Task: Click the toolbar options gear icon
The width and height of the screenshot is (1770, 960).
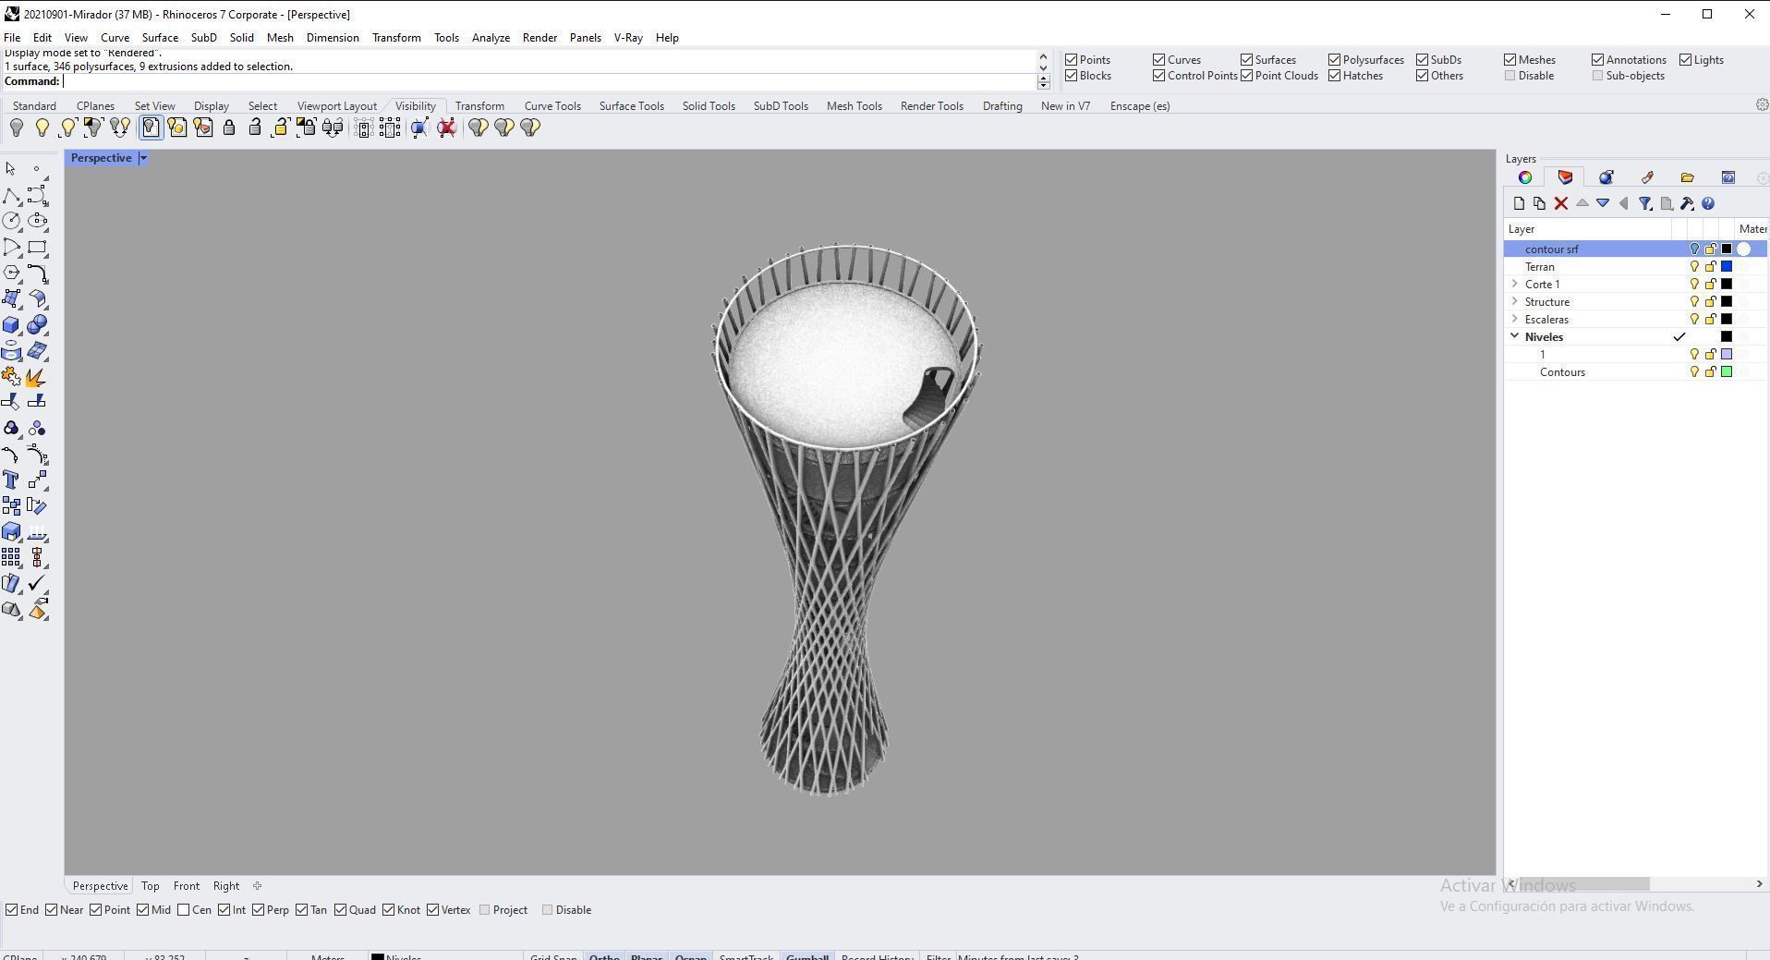Action: point(1762,105)
